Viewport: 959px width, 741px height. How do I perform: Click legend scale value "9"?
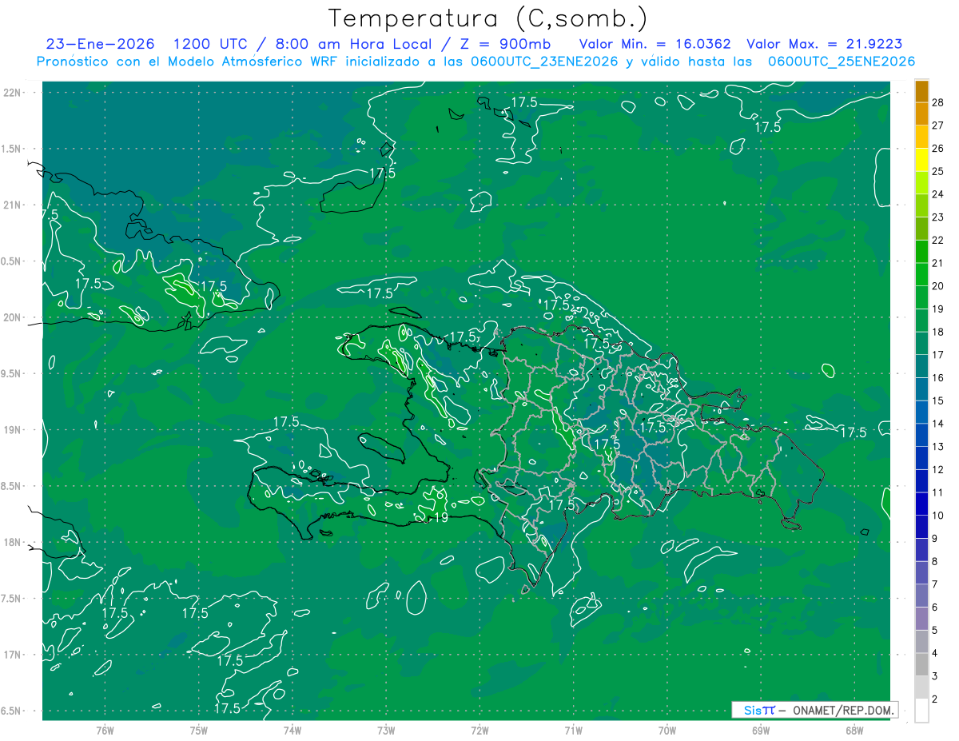coord(935,539)
